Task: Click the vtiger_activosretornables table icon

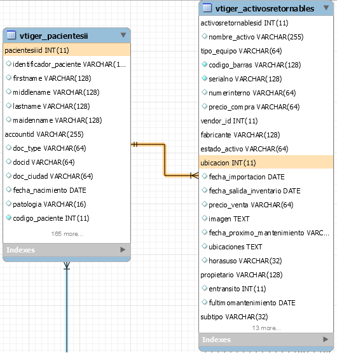Action: (x=207, y=8)
